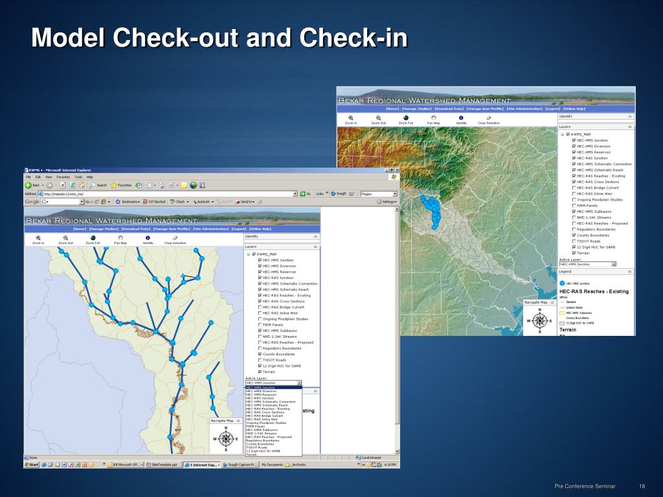Select Identify tool in IE window map toolbar
The height and width of the screenshot is (497, 663).
coord(148,238)
